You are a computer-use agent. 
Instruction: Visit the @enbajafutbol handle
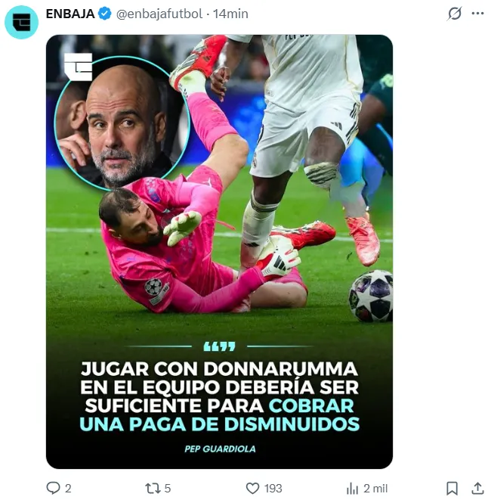[x=159, y=14]
